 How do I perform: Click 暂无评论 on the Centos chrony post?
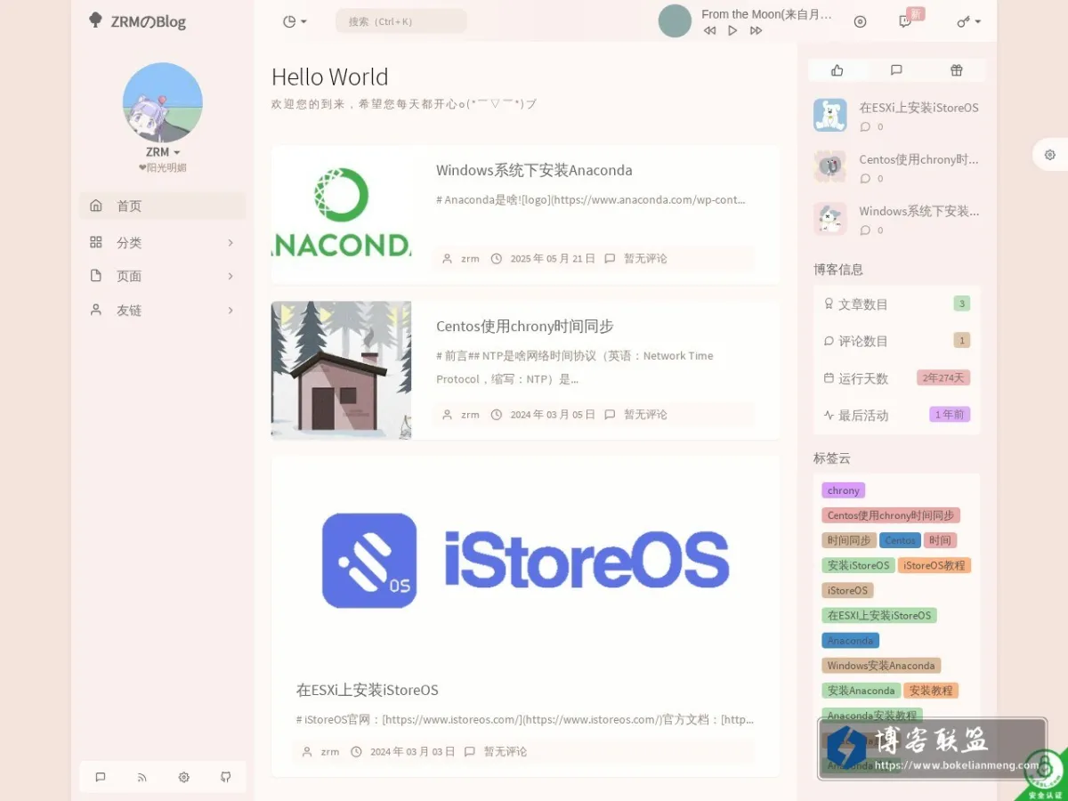coord(645,415)
